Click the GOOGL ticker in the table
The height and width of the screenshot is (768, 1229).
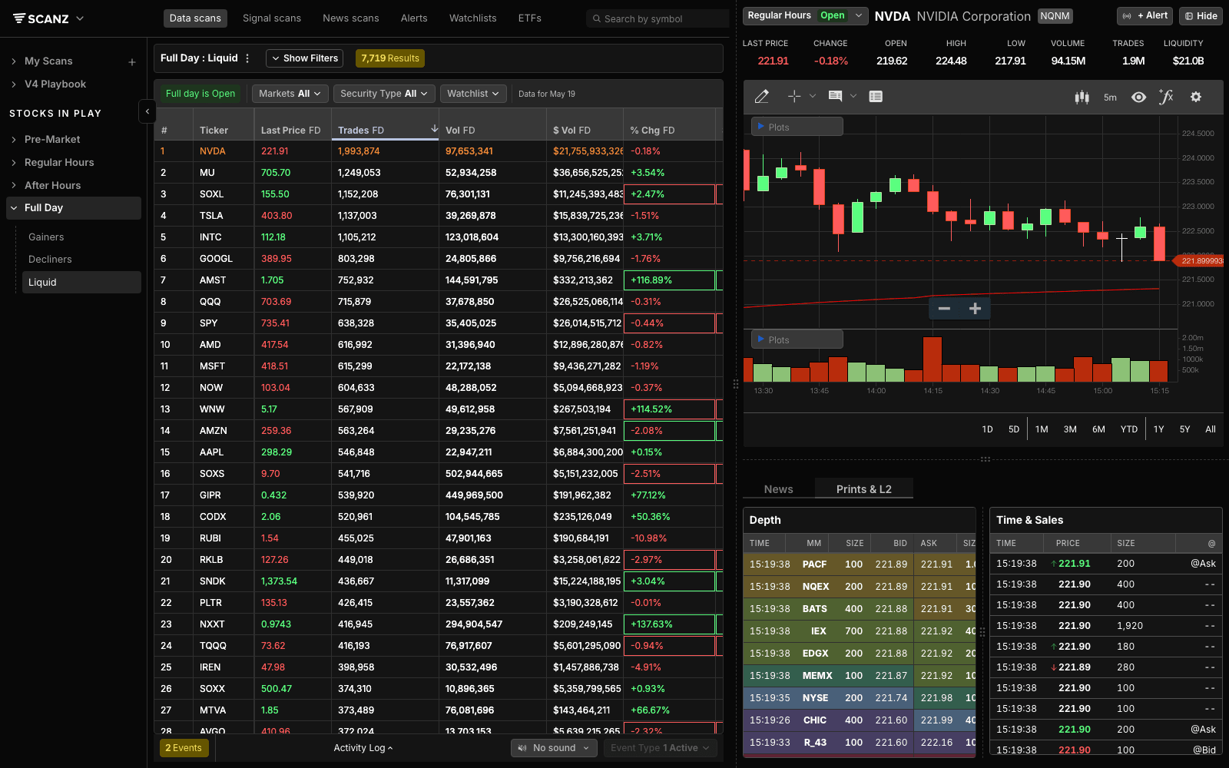point(216,259)
